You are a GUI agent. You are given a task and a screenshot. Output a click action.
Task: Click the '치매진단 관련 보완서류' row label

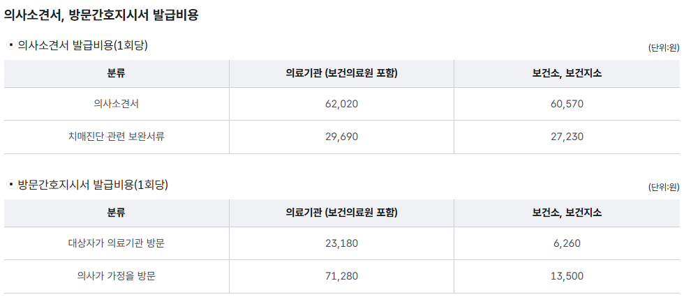click(x=117, y=137)
